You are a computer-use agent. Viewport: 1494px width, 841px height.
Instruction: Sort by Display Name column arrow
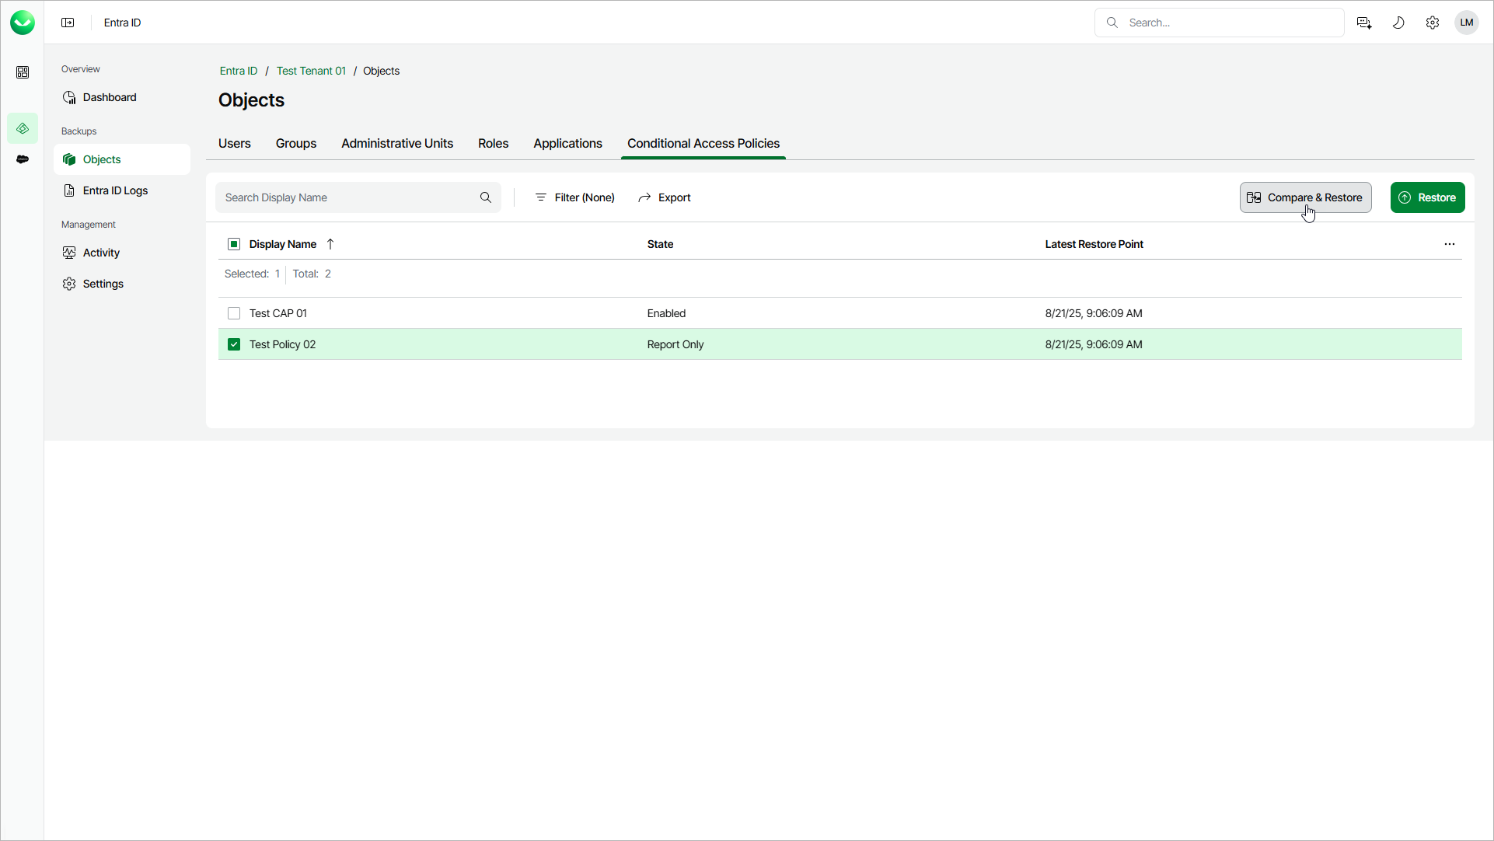pyautogui.click(x=330, y=244)
